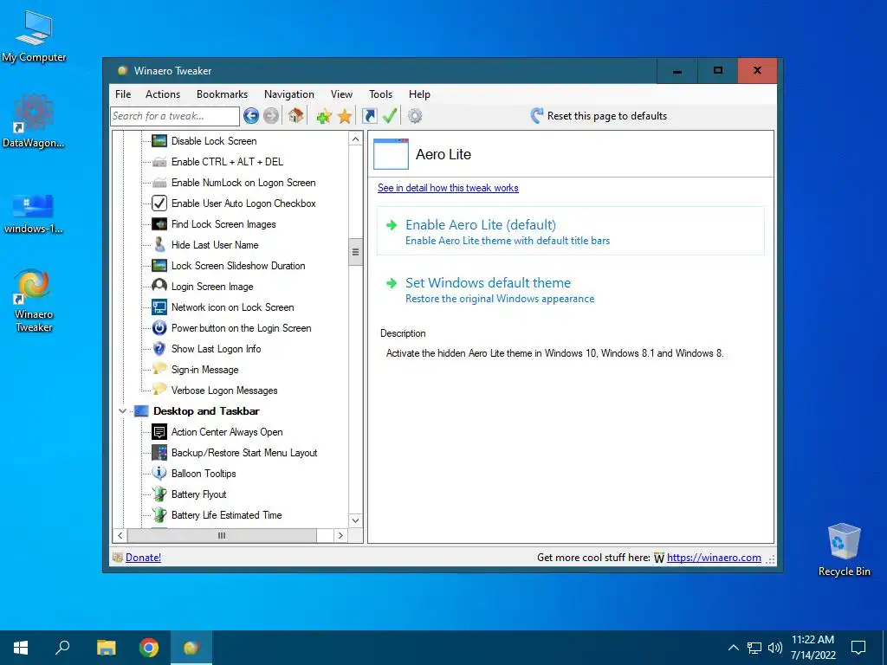The height and width of the screenshot is (665, 887).
Task: Add bookmark with green plus star icon
Action: click(324, 116)
